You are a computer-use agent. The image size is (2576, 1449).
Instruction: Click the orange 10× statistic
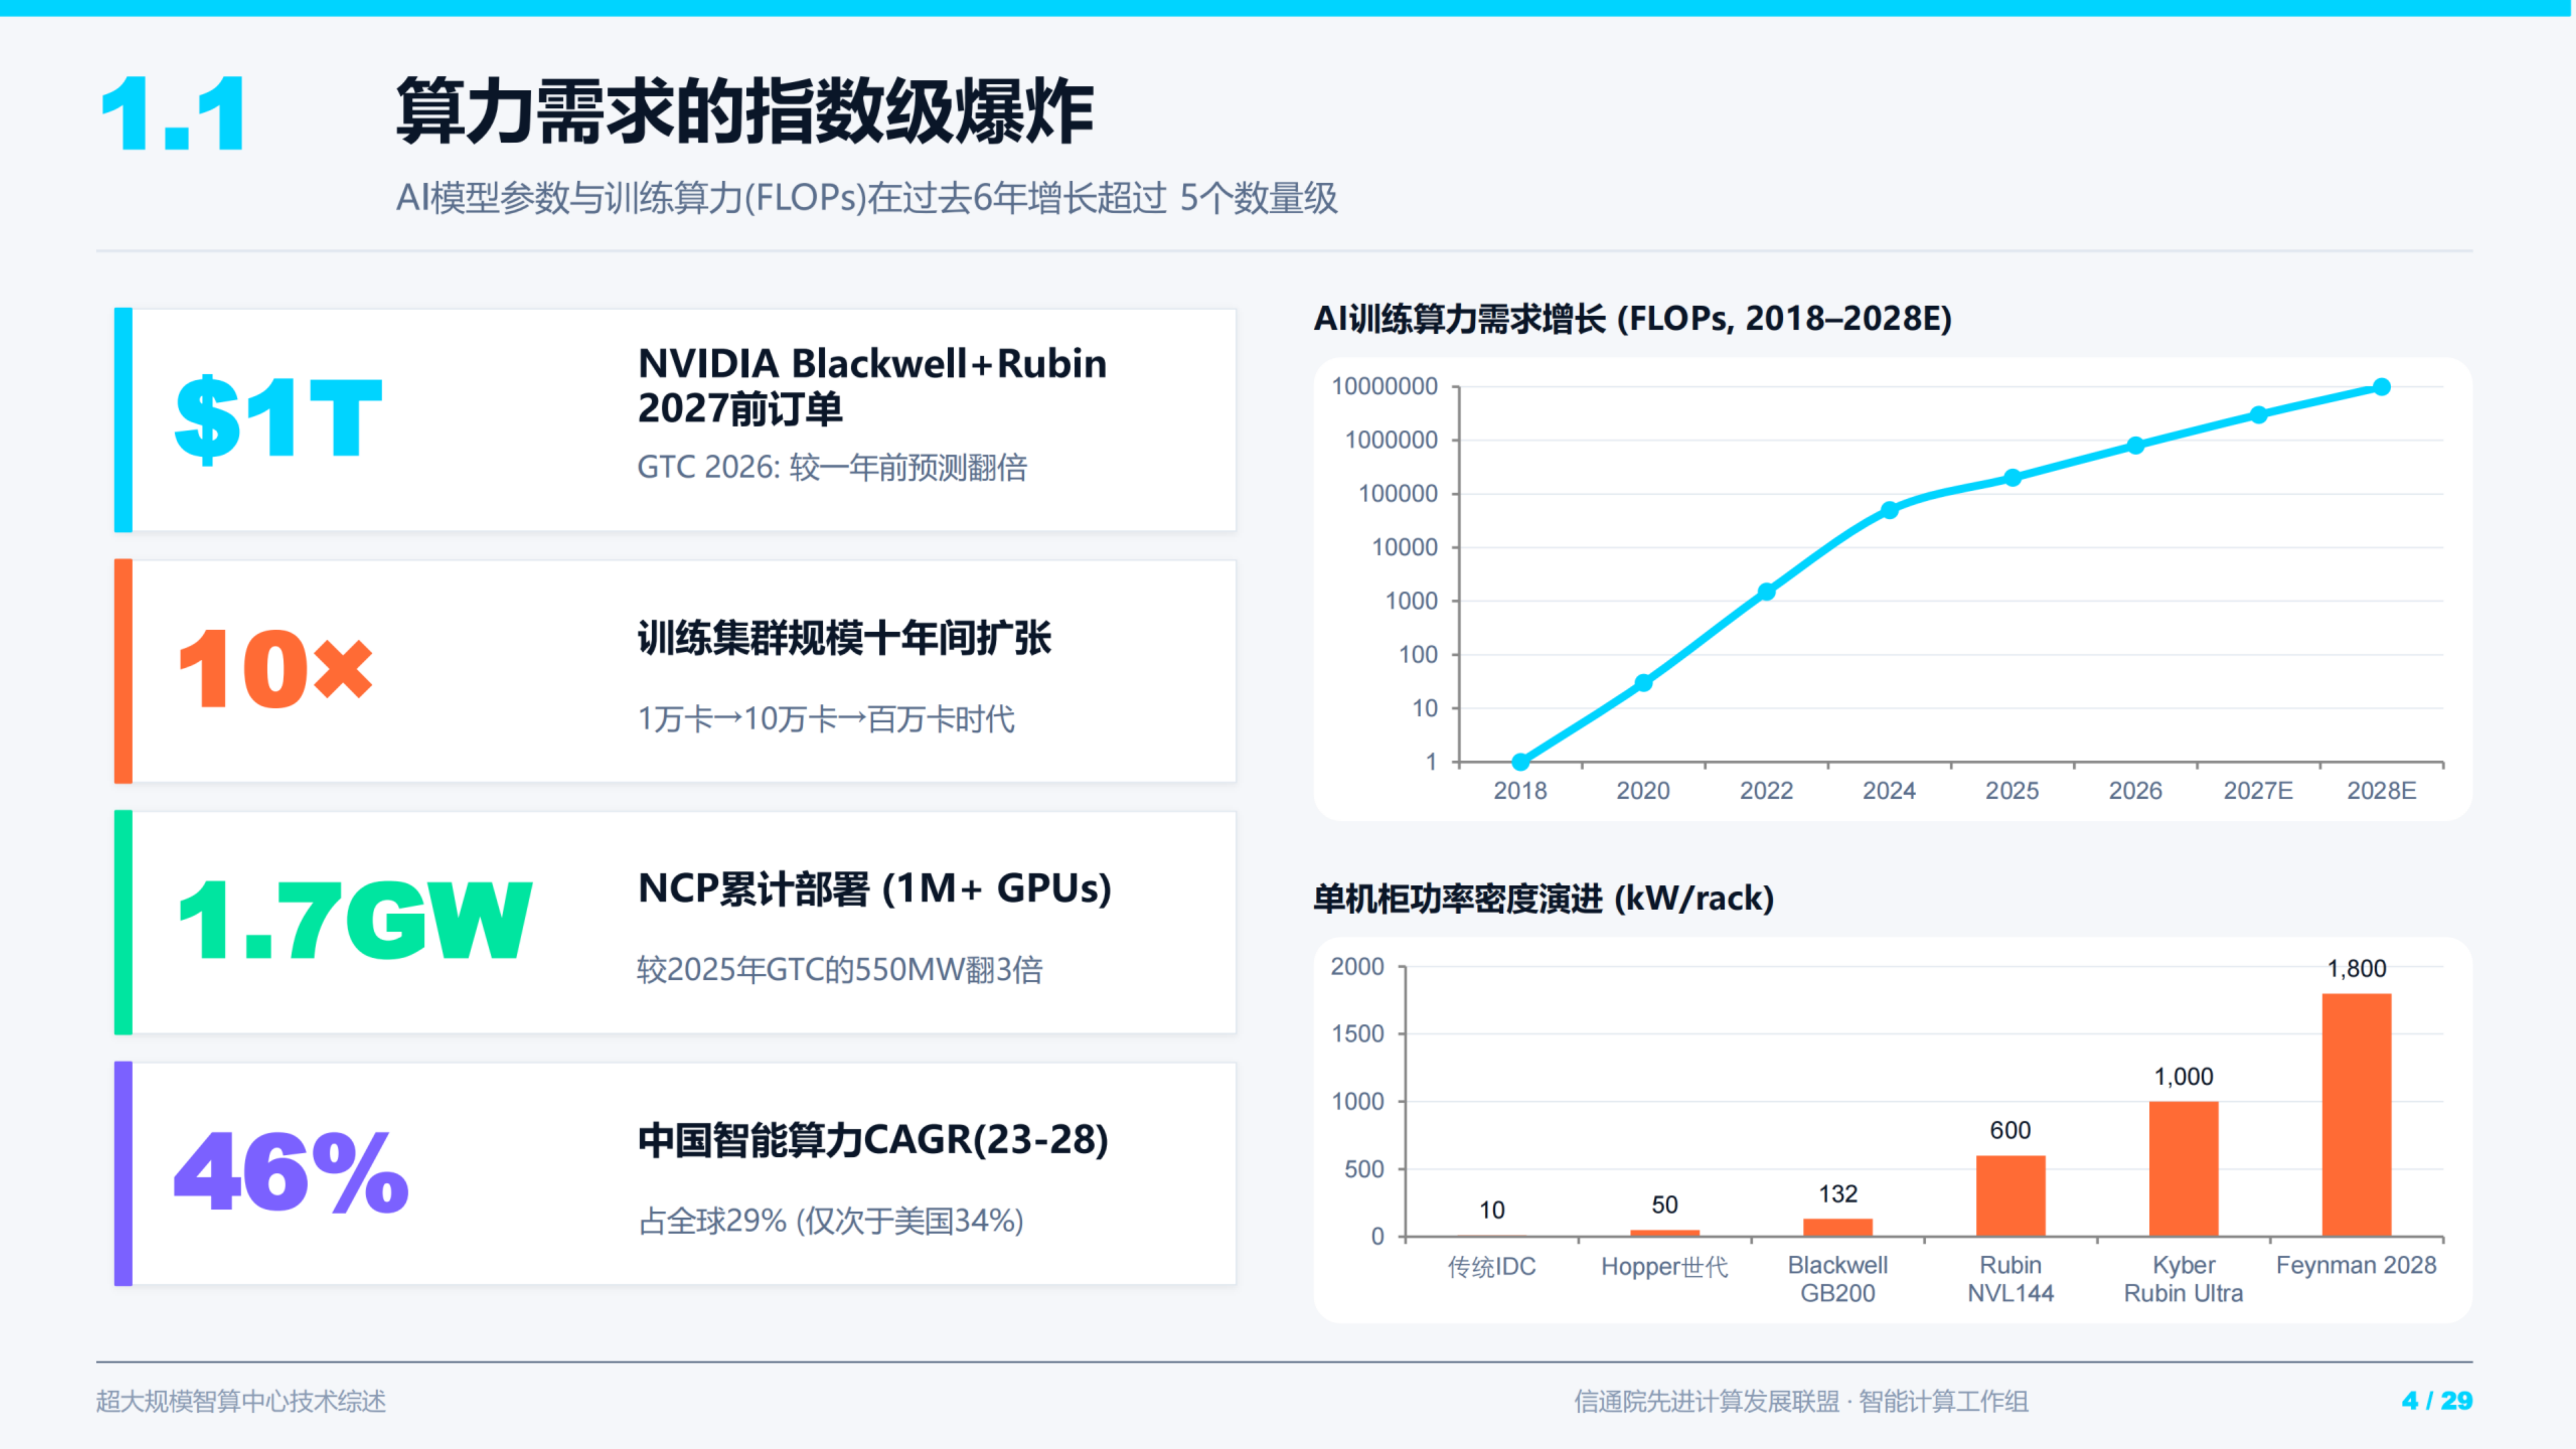[x=275, y=669]
